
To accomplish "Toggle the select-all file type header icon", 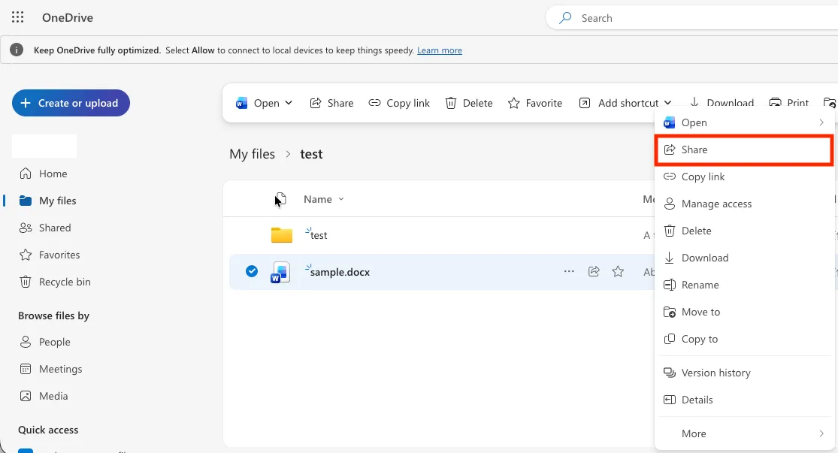I will (281, 199).
